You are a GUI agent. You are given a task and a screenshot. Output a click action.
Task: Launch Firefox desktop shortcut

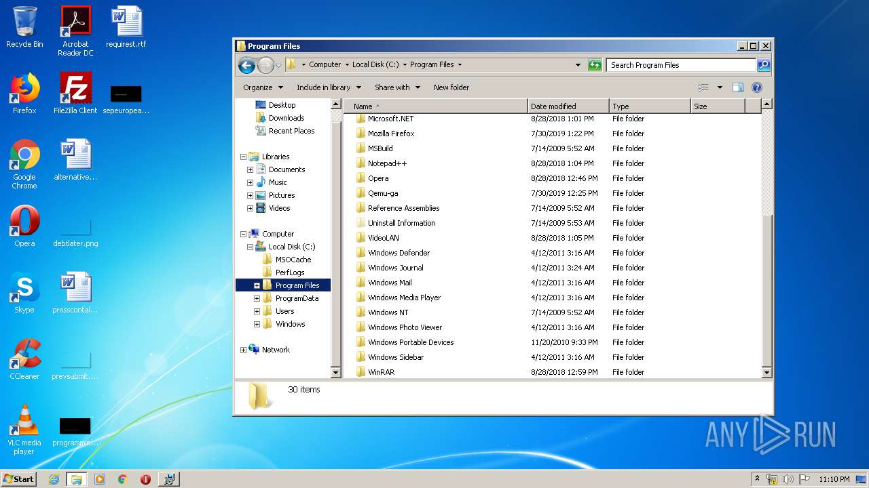pos(24,94)
